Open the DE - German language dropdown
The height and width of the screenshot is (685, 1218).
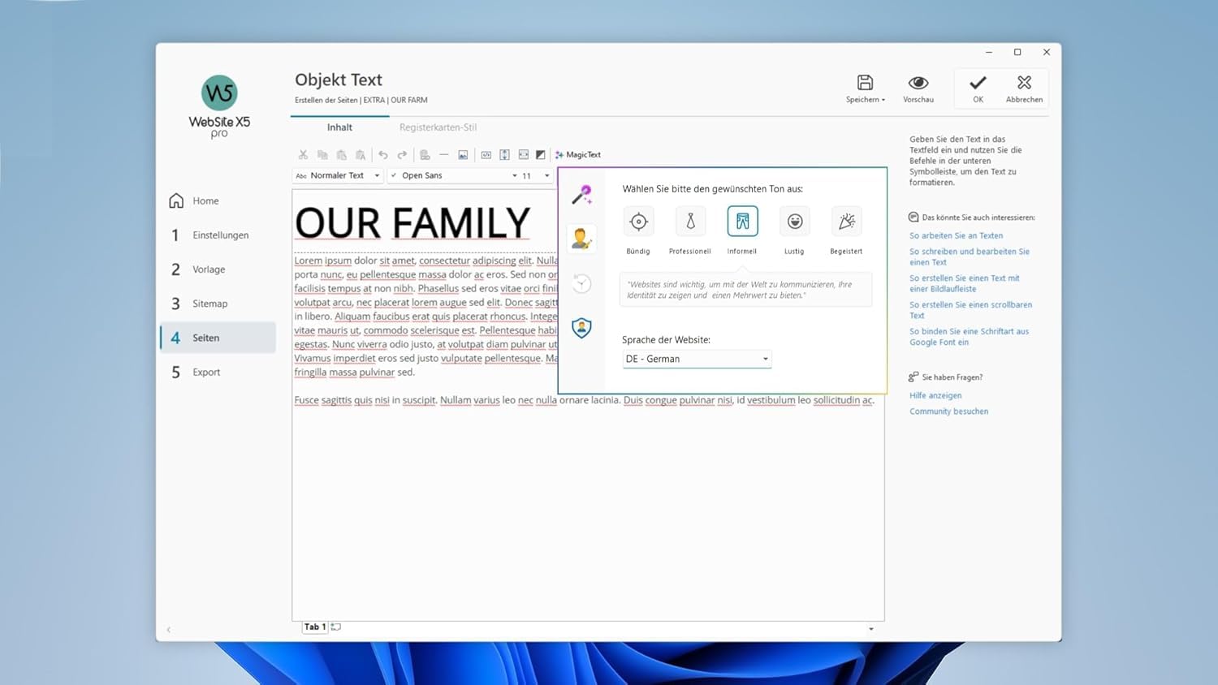(x=697, y=359)
